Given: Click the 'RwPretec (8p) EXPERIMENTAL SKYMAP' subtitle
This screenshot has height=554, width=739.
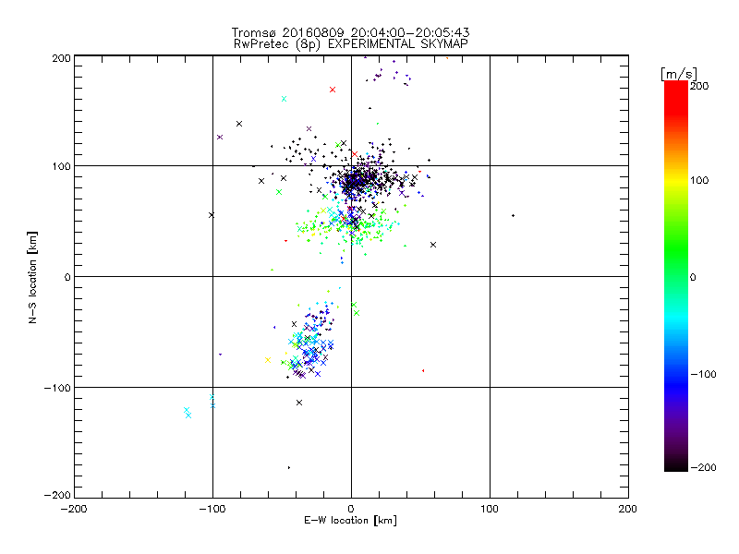Looking at the screenshot, I should coord(351,44).
